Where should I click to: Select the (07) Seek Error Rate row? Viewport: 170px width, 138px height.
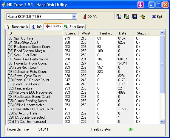pyautogui.click(x=83, y=55)
